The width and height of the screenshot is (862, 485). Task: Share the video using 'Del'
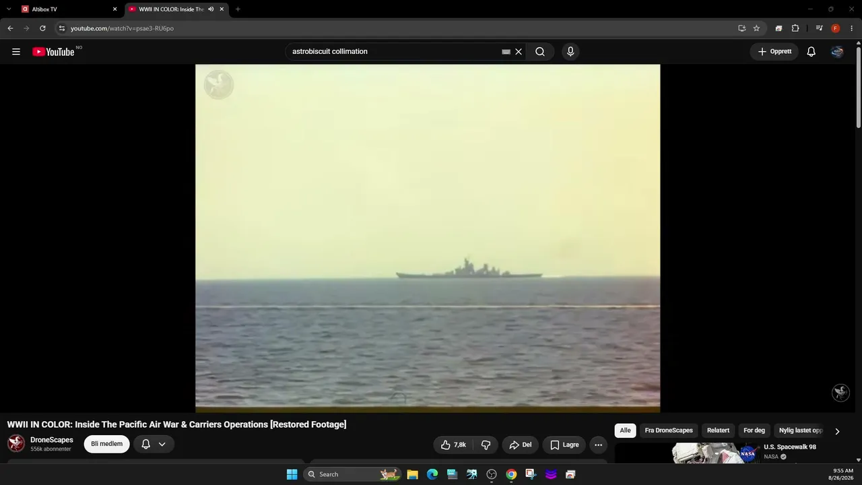click(521, 445)
